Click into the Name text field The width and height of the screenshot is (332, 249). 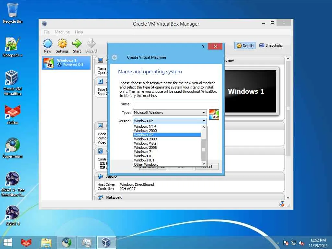pyautogui.click(x=176, y=104)
